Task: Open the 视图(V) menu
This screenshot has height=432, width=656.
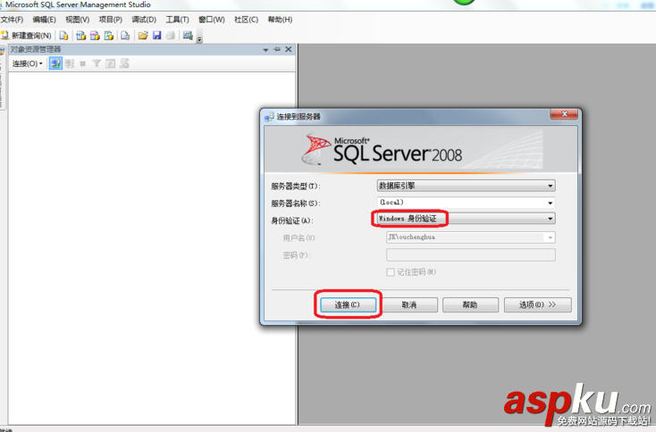Action: click(x=78, y=20)
